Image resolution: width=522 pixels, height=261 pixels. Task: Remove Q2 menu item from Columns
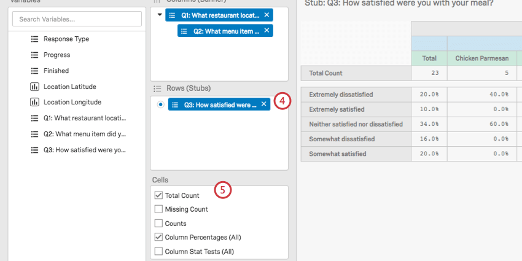(x=267, y=30)
